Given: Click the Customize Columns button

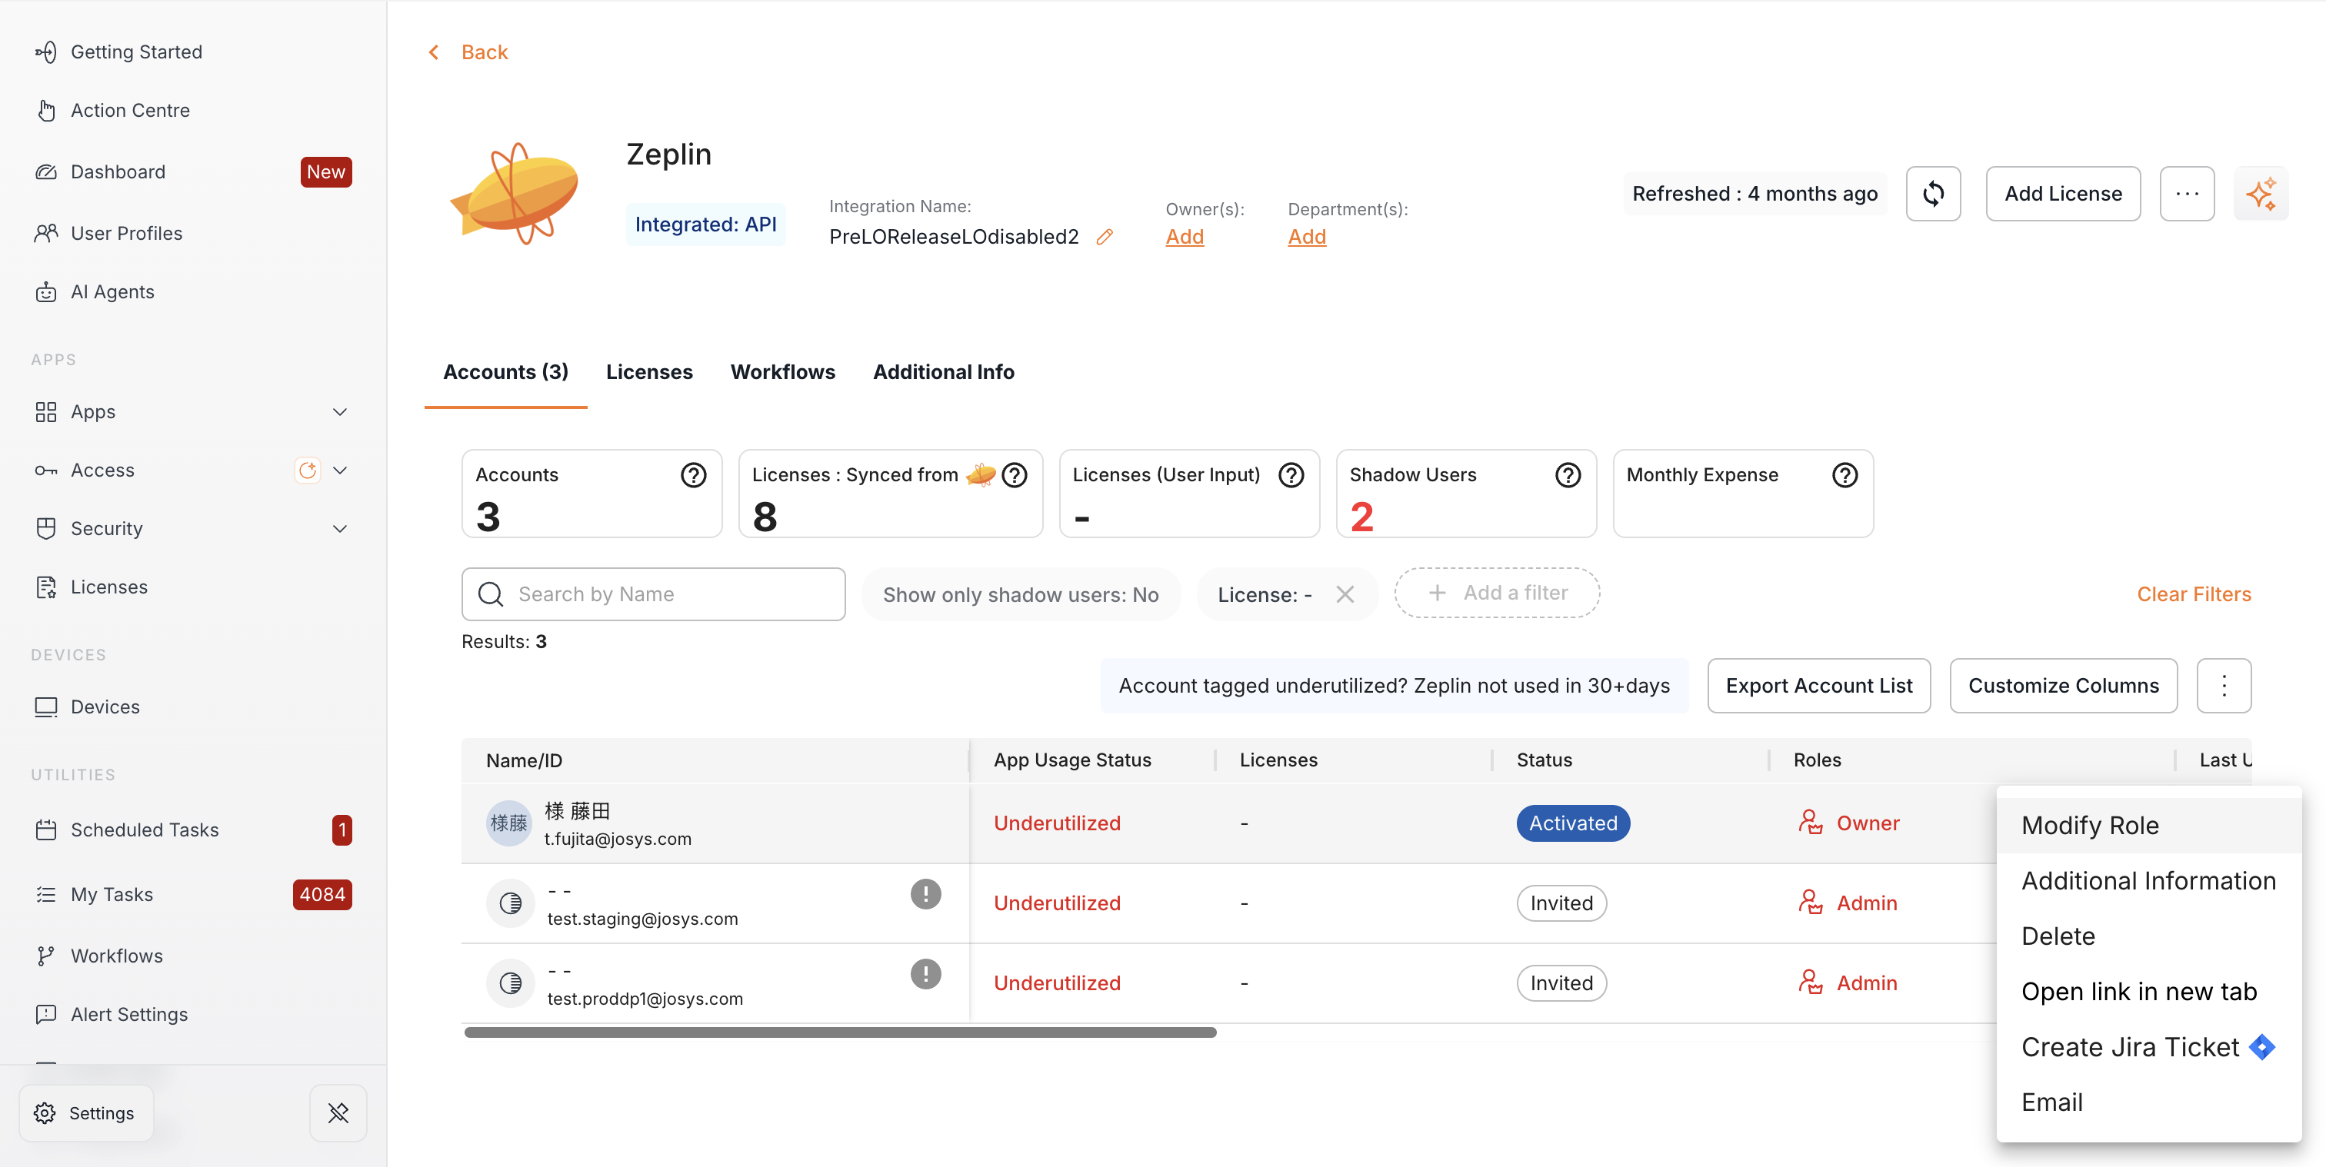Looking at the screenshot, I should click(x=2063, y=685).
